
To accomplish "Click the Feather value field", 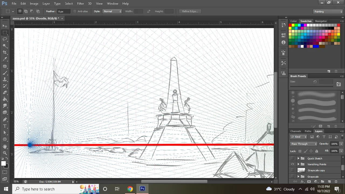I will pyautogui.click(x=64, y=11).
